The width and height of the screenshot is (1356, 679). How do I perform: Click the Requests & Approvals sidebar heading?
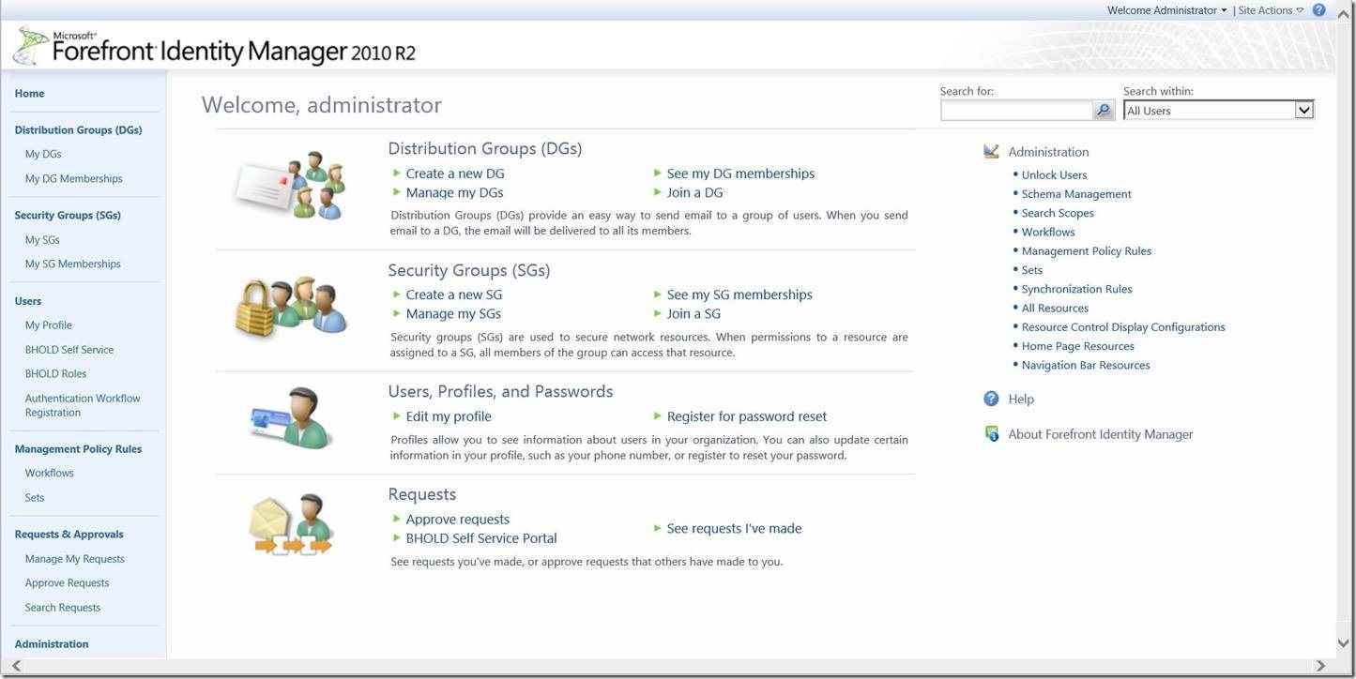click(x=69, y=534)
